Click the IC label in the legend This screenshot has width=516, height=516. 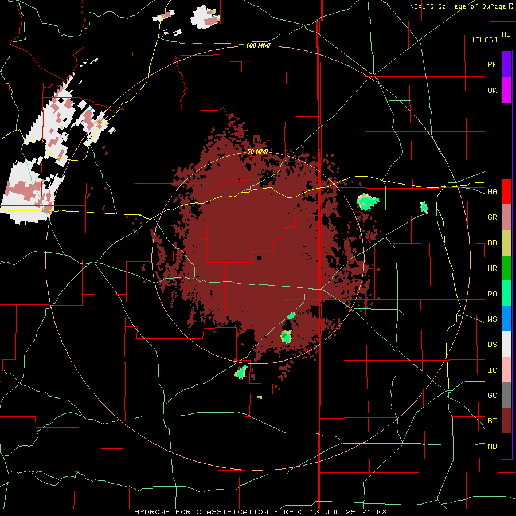click(492, 370)
